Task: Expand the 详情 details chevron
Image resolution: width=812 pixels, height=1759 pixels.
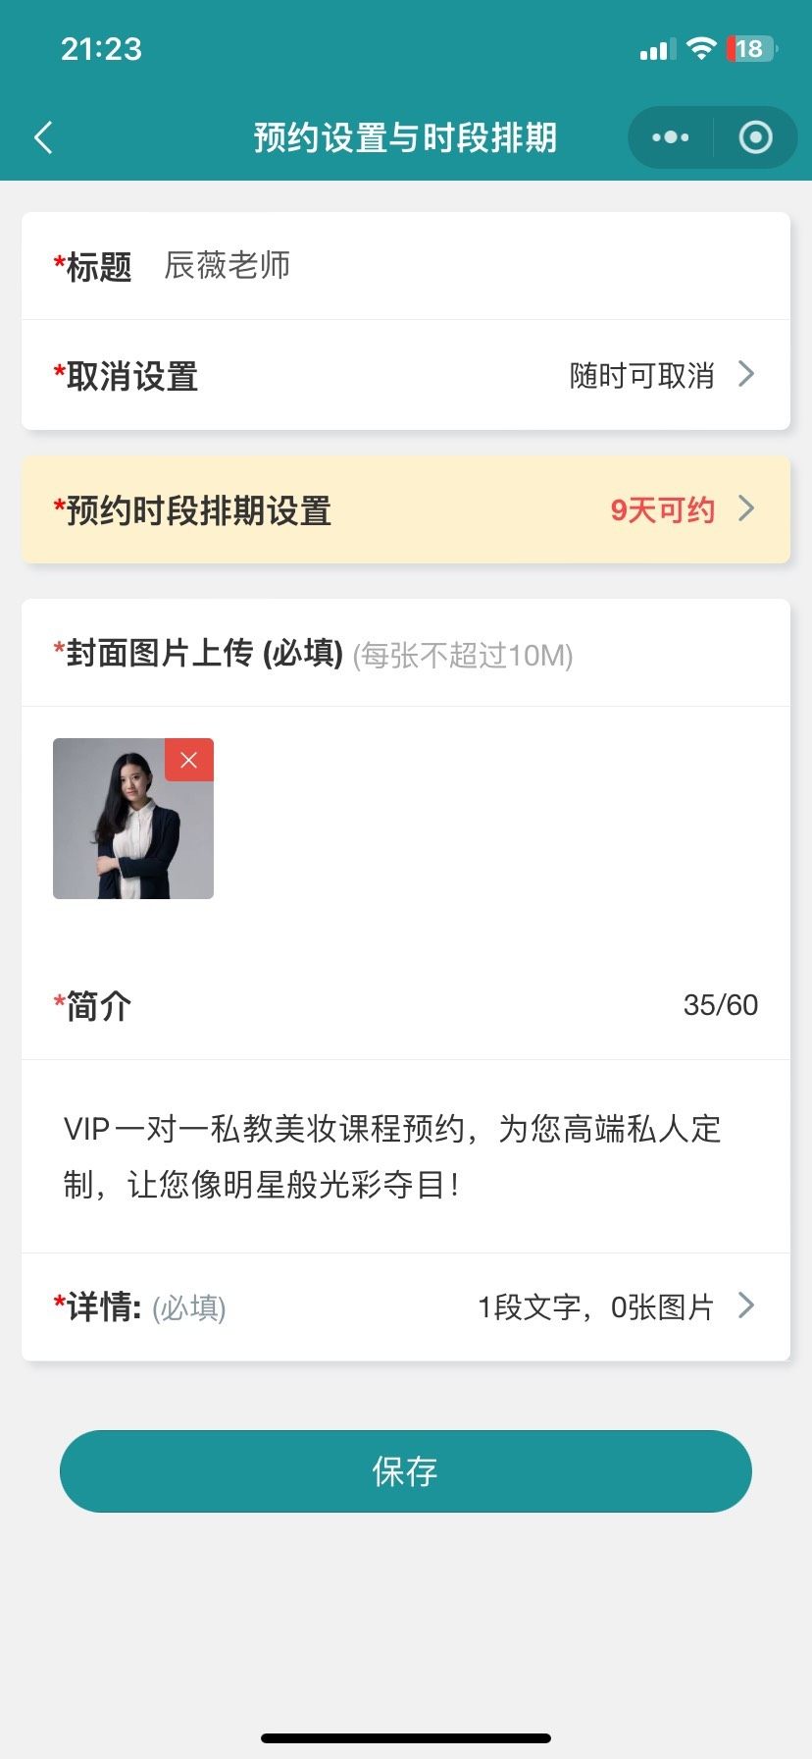Action: pos(746,1306)
